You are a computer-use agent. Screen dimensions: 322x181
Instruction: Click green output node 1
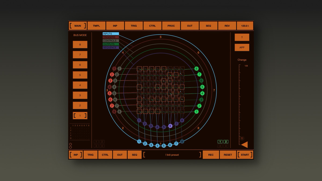(196, 112)
